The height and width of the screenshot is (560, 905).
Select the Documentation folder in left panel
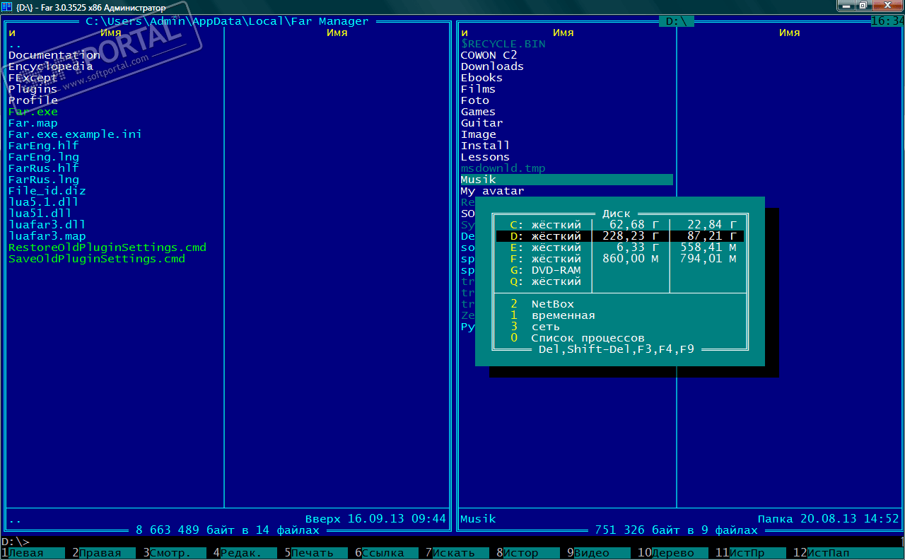pos(54,55)
